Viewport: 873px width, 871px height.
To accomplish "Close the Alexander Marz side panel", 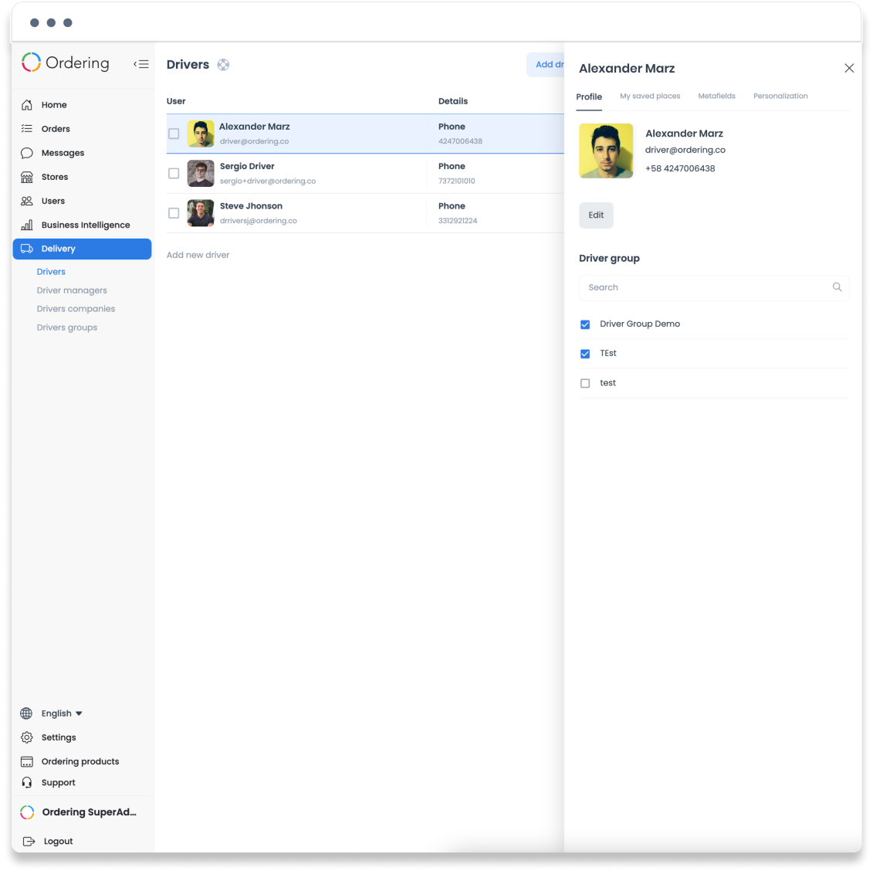I will click(849, 68).
